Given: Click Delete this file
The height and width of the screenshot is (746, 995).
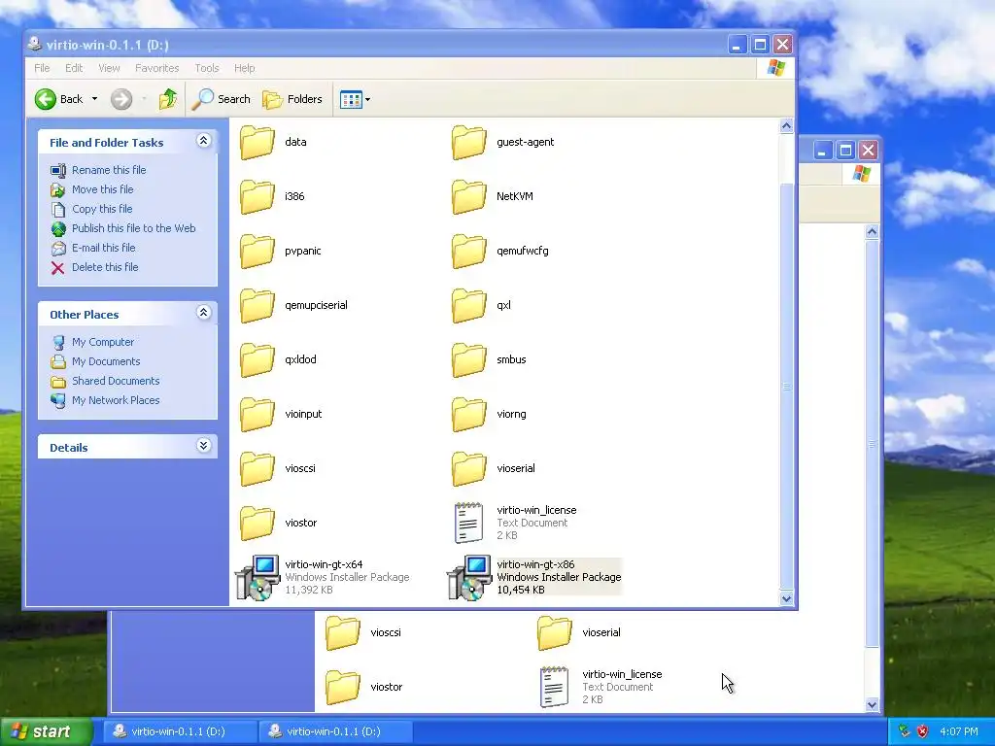Looking at the screenshot, I should pos(94,268).
